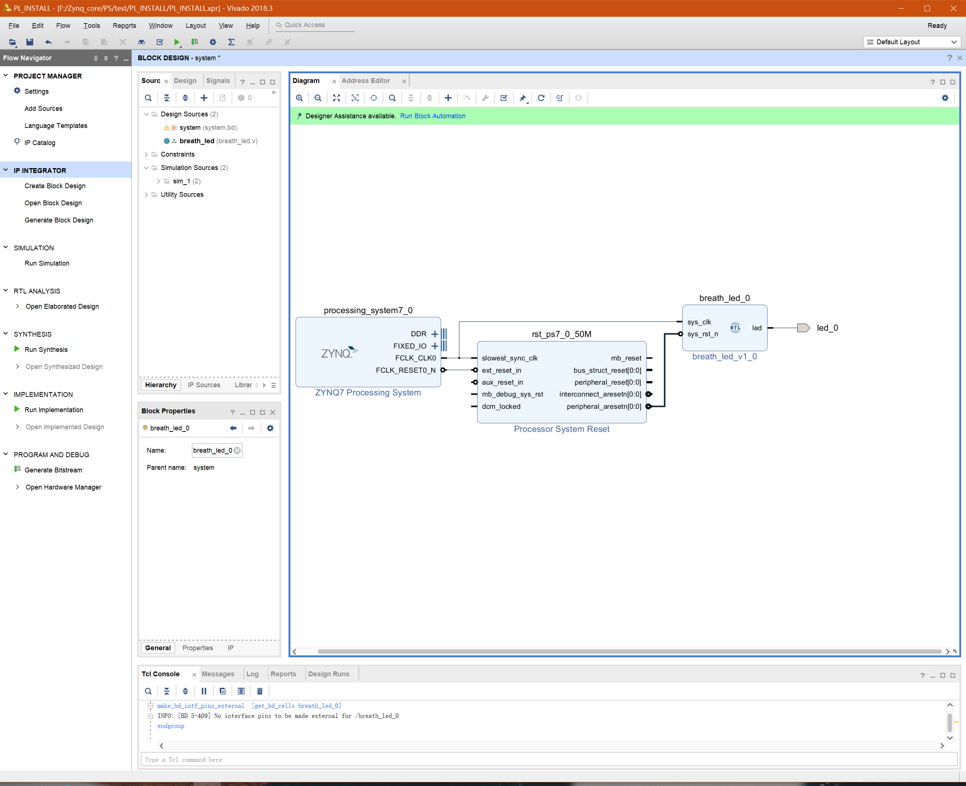
Task: Click Add IP plus icon in diagram toolbar
Action: click(448, 98)
